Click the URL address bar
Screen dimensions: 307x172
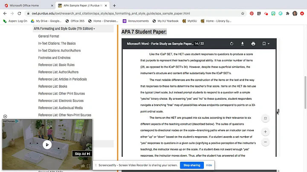tap(135, 14)
